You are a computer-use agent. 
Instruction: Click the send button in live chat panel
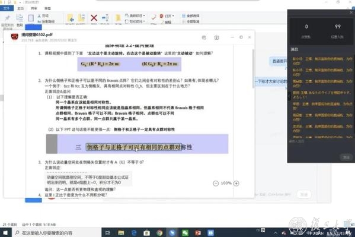346,157
